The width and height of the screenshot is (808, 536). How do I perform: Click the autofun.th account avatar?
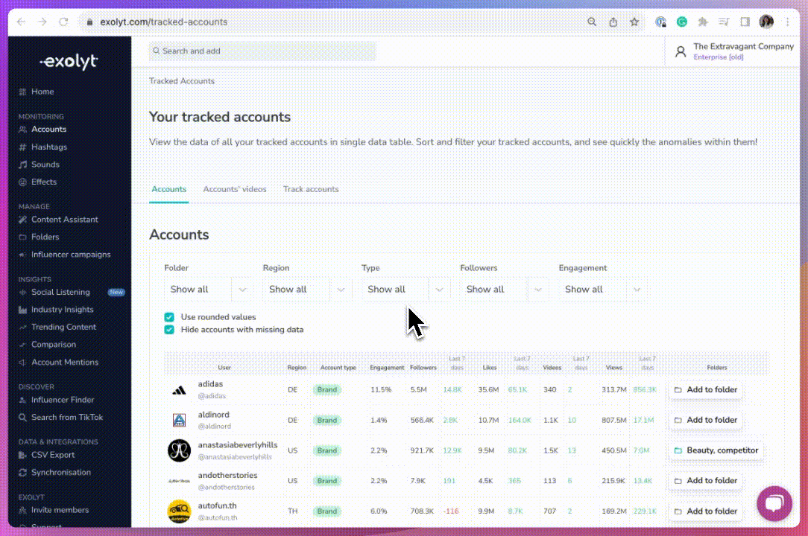point(179,511)
